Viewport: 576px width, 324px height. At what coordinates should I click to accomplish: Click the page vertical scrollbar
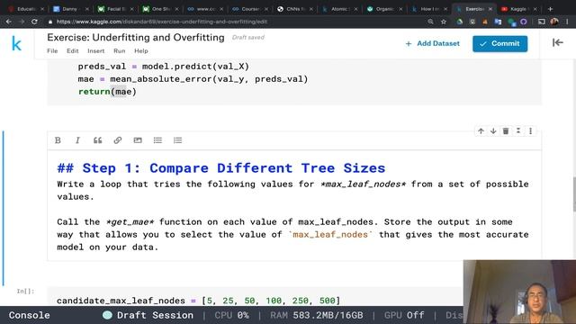574,194
